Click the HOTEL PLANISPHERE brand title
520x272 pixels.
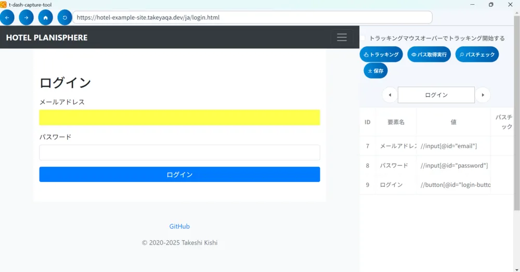[47, 37]
